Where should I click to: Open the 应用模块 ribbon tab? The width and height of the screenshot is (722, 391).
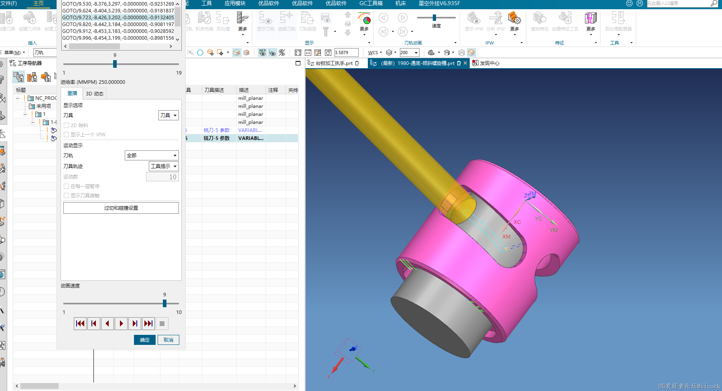tap(235, 4)
